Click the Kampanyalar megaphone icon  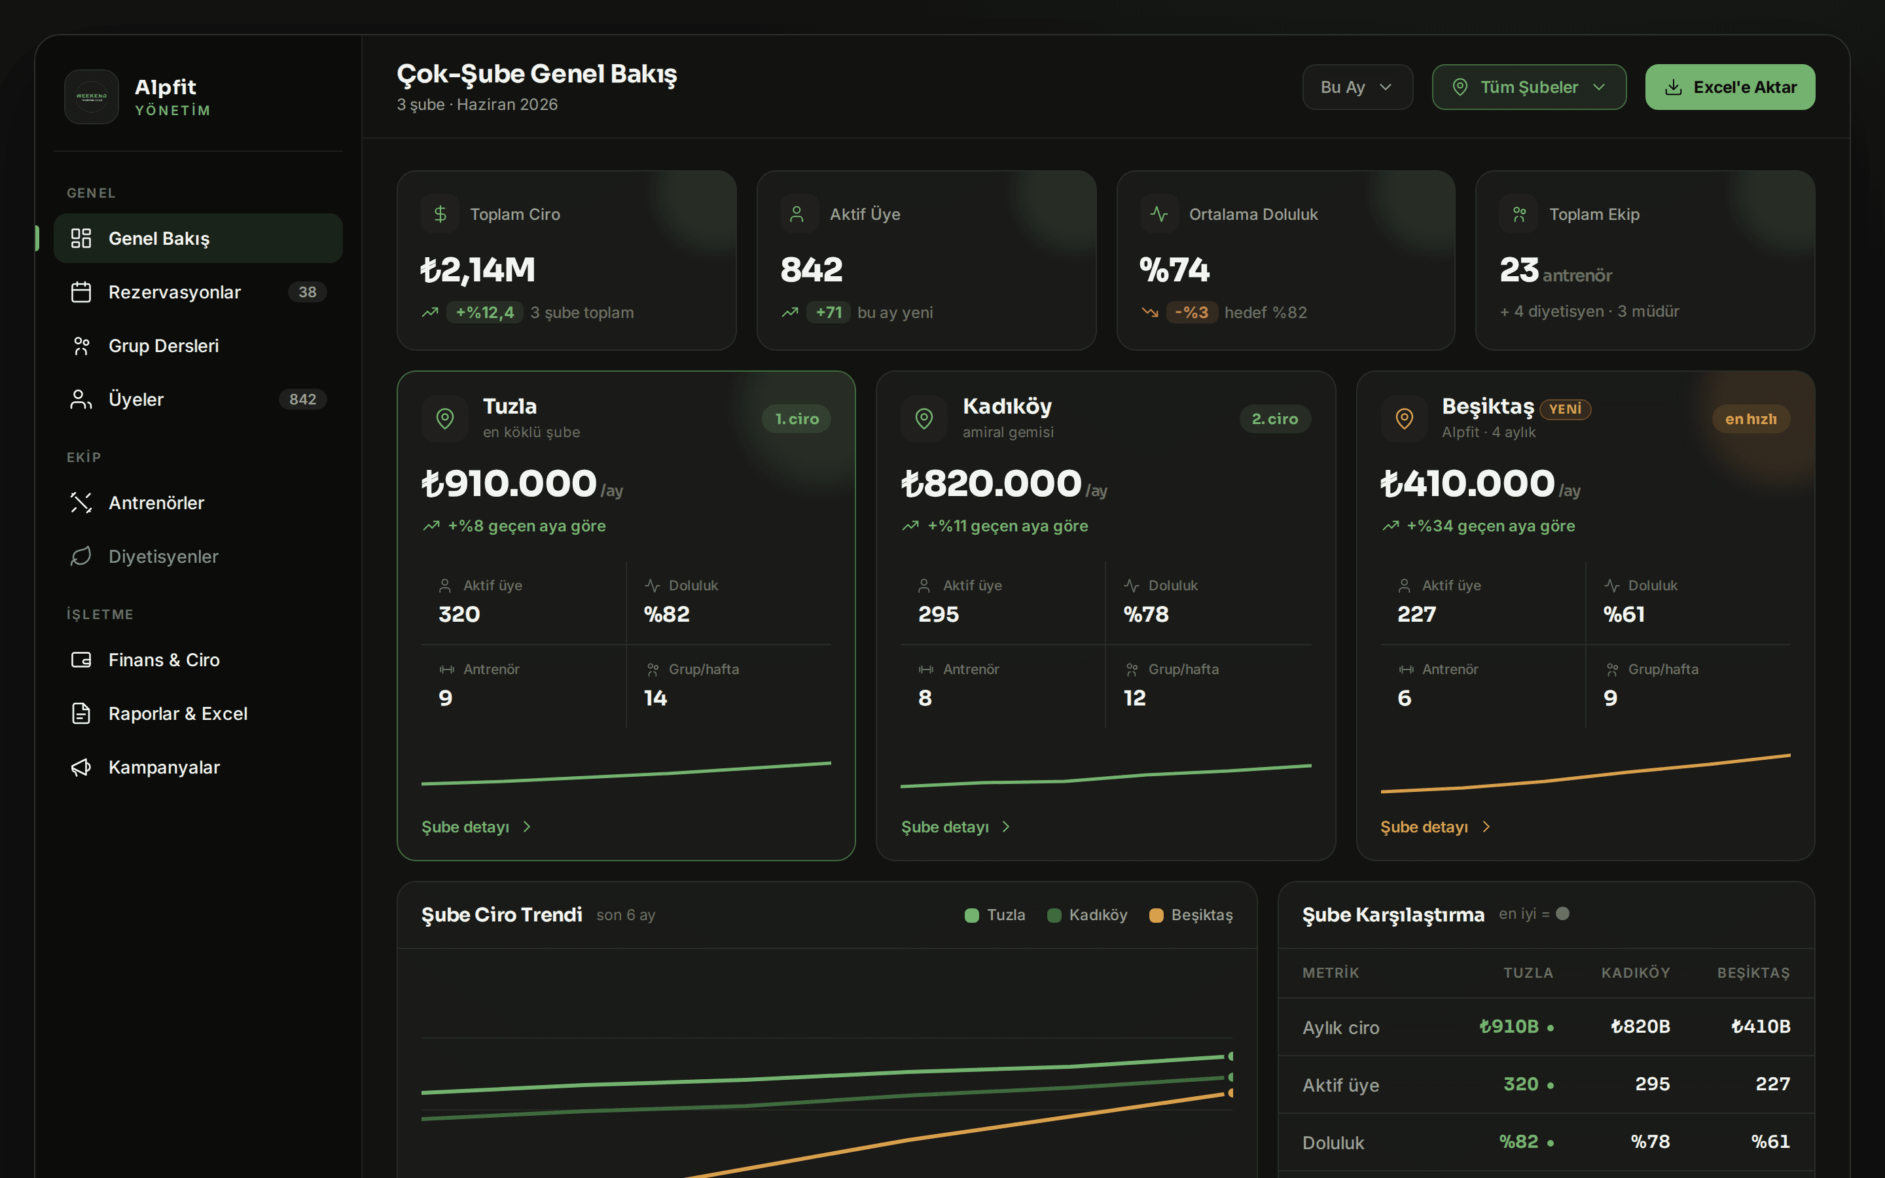coord(81,768)
